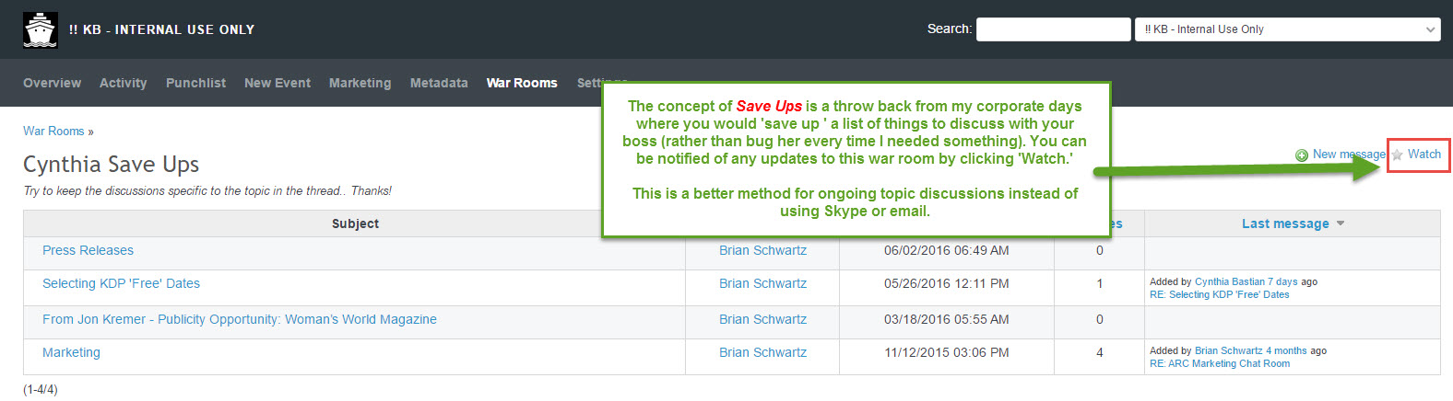Open the RE: ARC Marketing Chat Room link

point(1220,363)
